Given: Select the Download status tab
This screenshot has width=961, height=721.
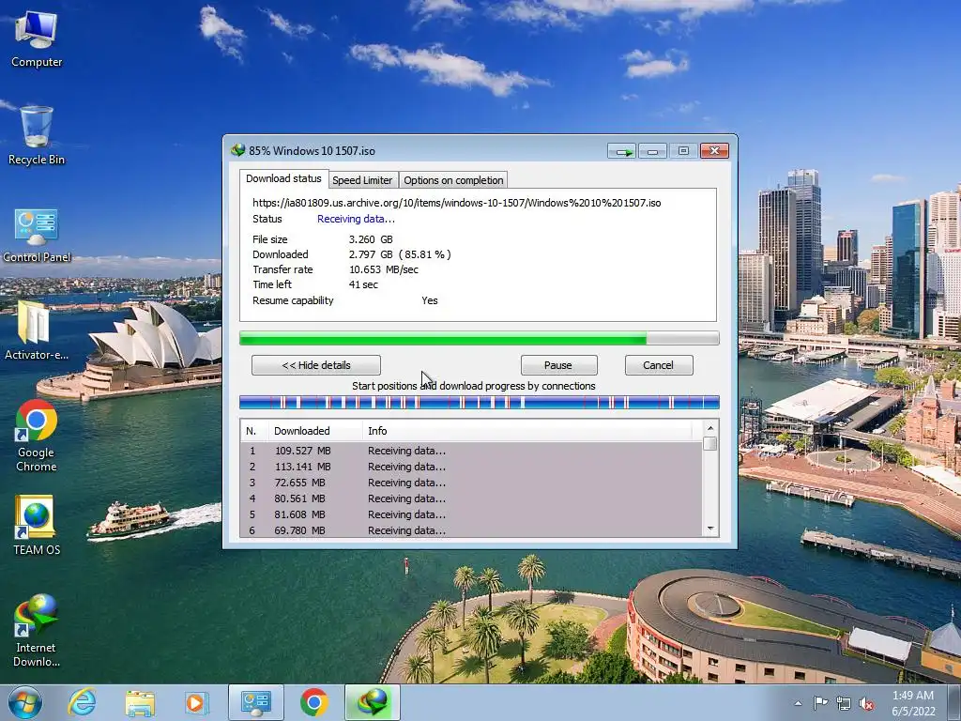Looking at the screenshot, I should [283, 178].
